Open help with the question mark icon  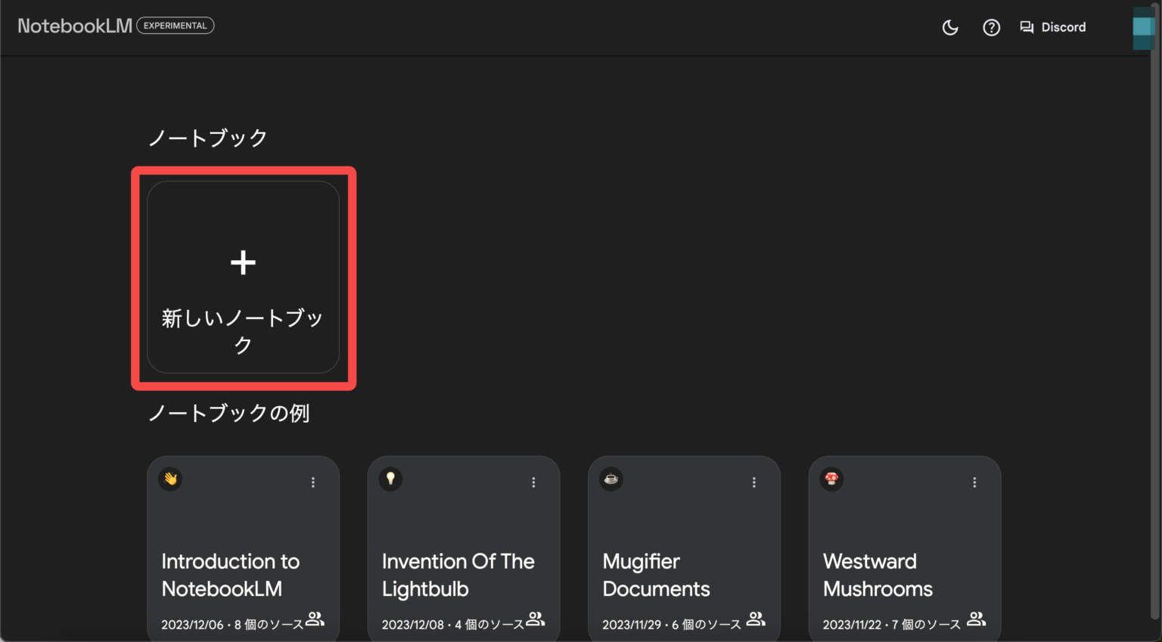(x=991, y=27)
